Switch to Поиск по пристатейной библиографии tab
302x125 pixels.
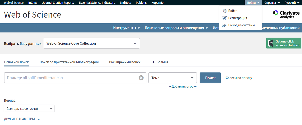coord(69,62)
